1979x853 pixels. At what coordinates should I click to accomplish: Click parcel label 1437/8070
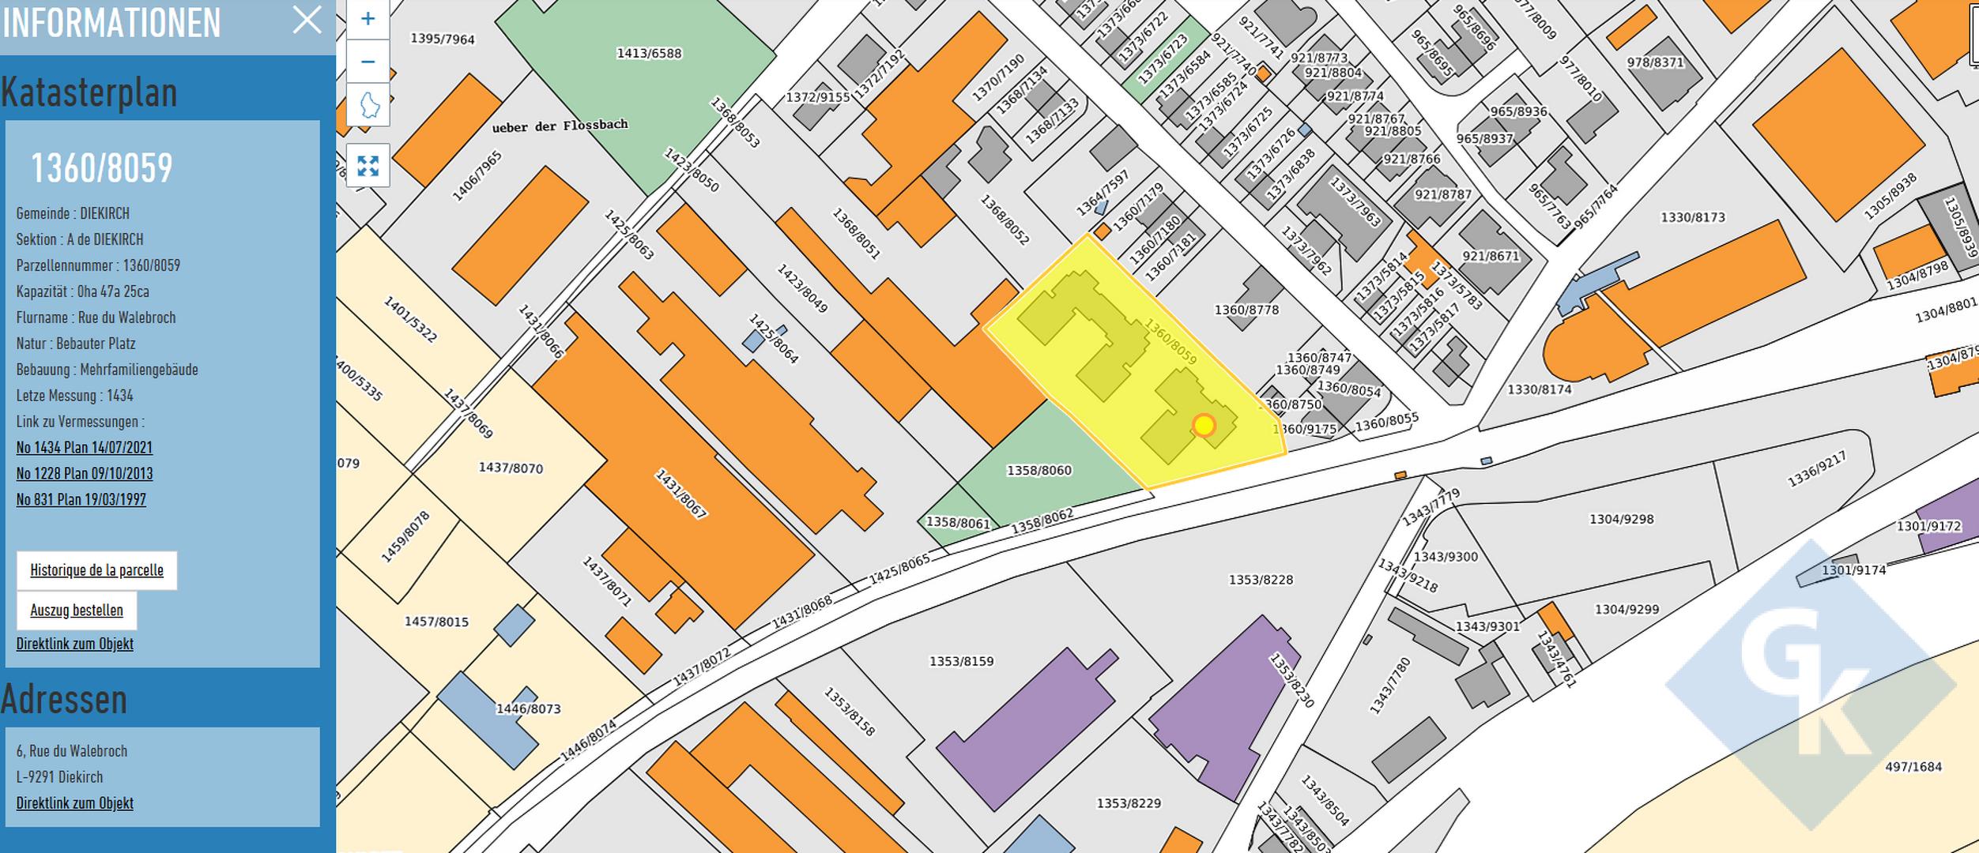(x=511, y=468)
